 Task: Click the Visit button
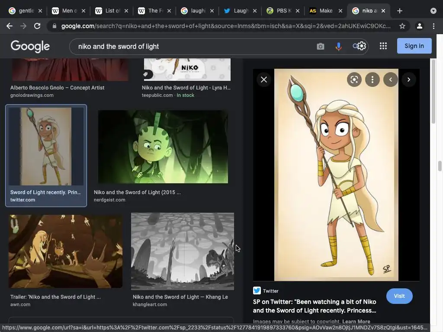(x=399, y=296)
